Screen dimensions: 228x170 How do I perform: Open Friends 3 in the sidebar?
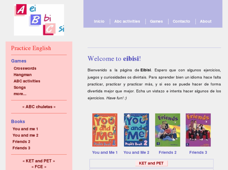[x=21, y=148]
